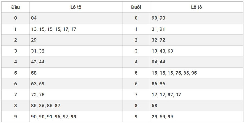
Task: Click the cell "86, 86" in Đuôi row 6
Action: [x=158, y=84]
